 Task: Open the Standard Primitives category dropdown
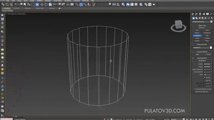202,22
